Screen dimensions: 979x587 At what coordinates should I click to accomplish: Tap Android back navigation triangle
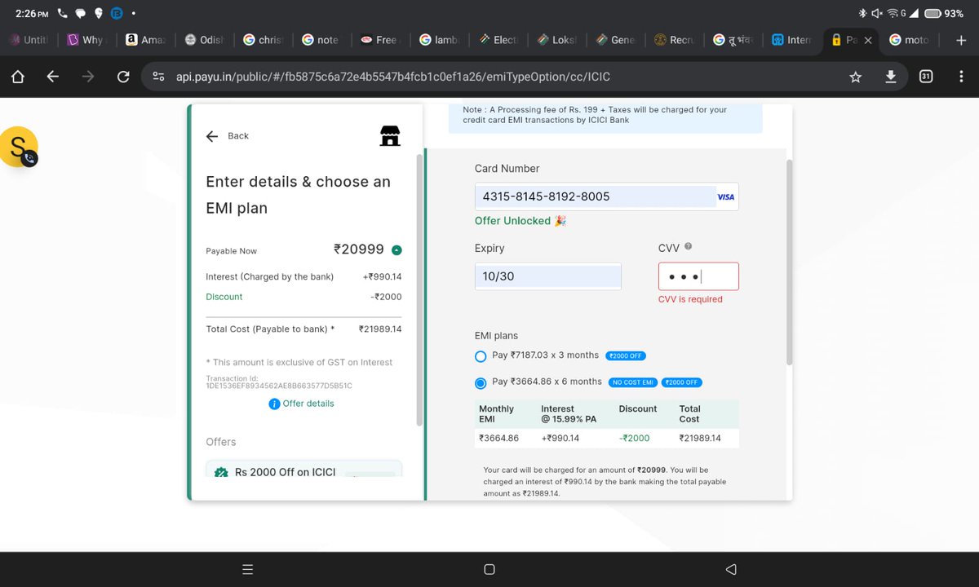[x=731, y=569]
